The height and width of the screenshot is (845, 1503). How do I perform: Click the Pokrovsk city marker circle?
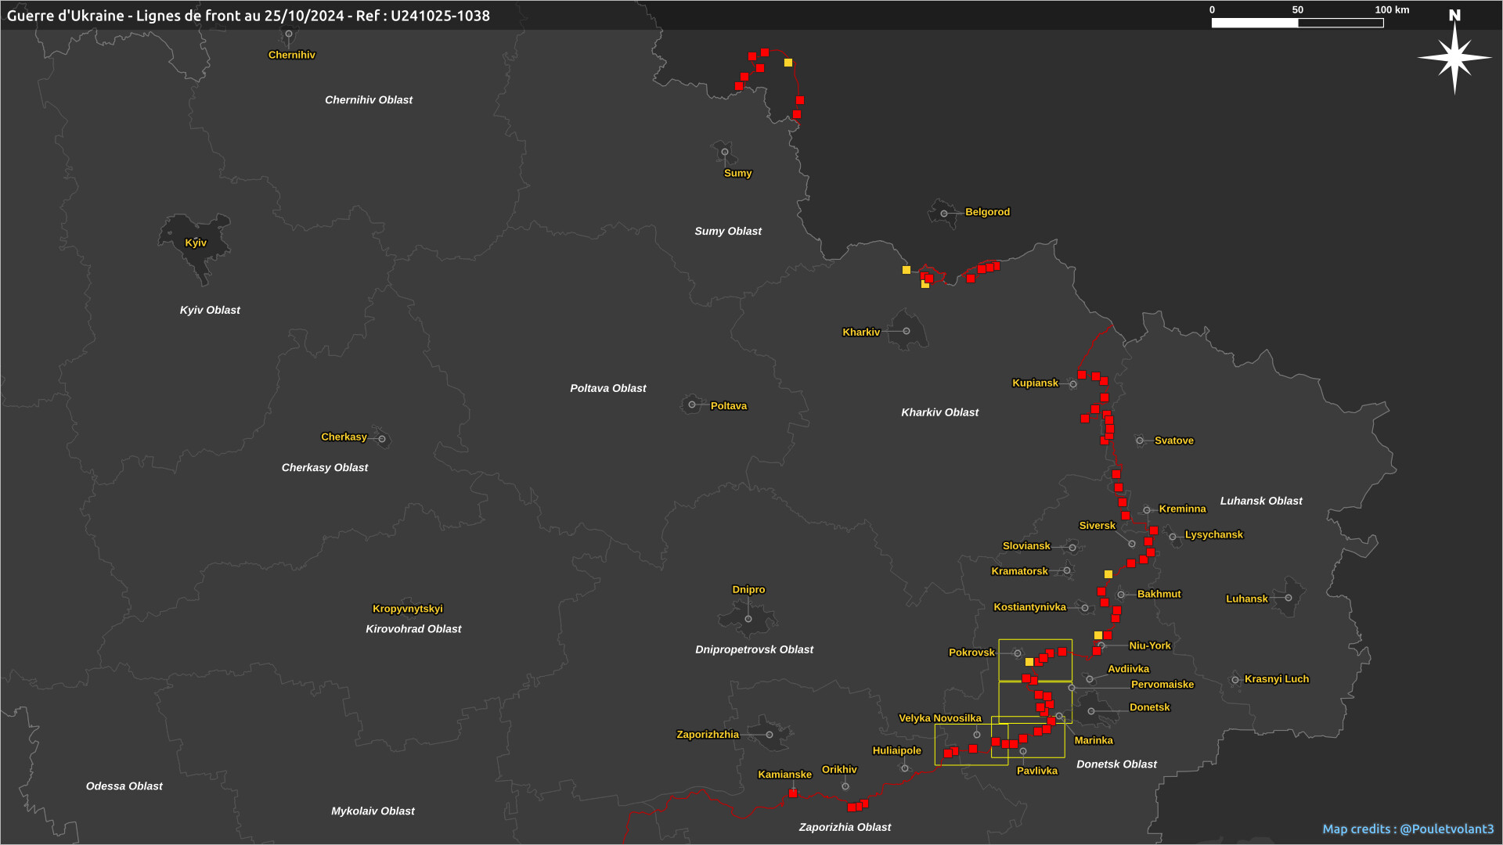1018,653
